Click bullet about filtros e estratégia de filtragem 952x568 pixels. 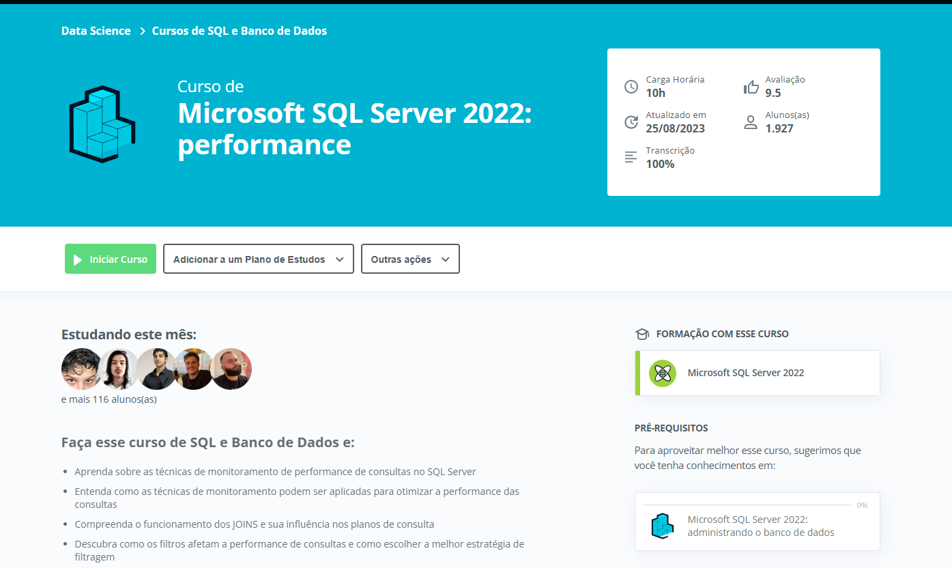click(299, 550)
